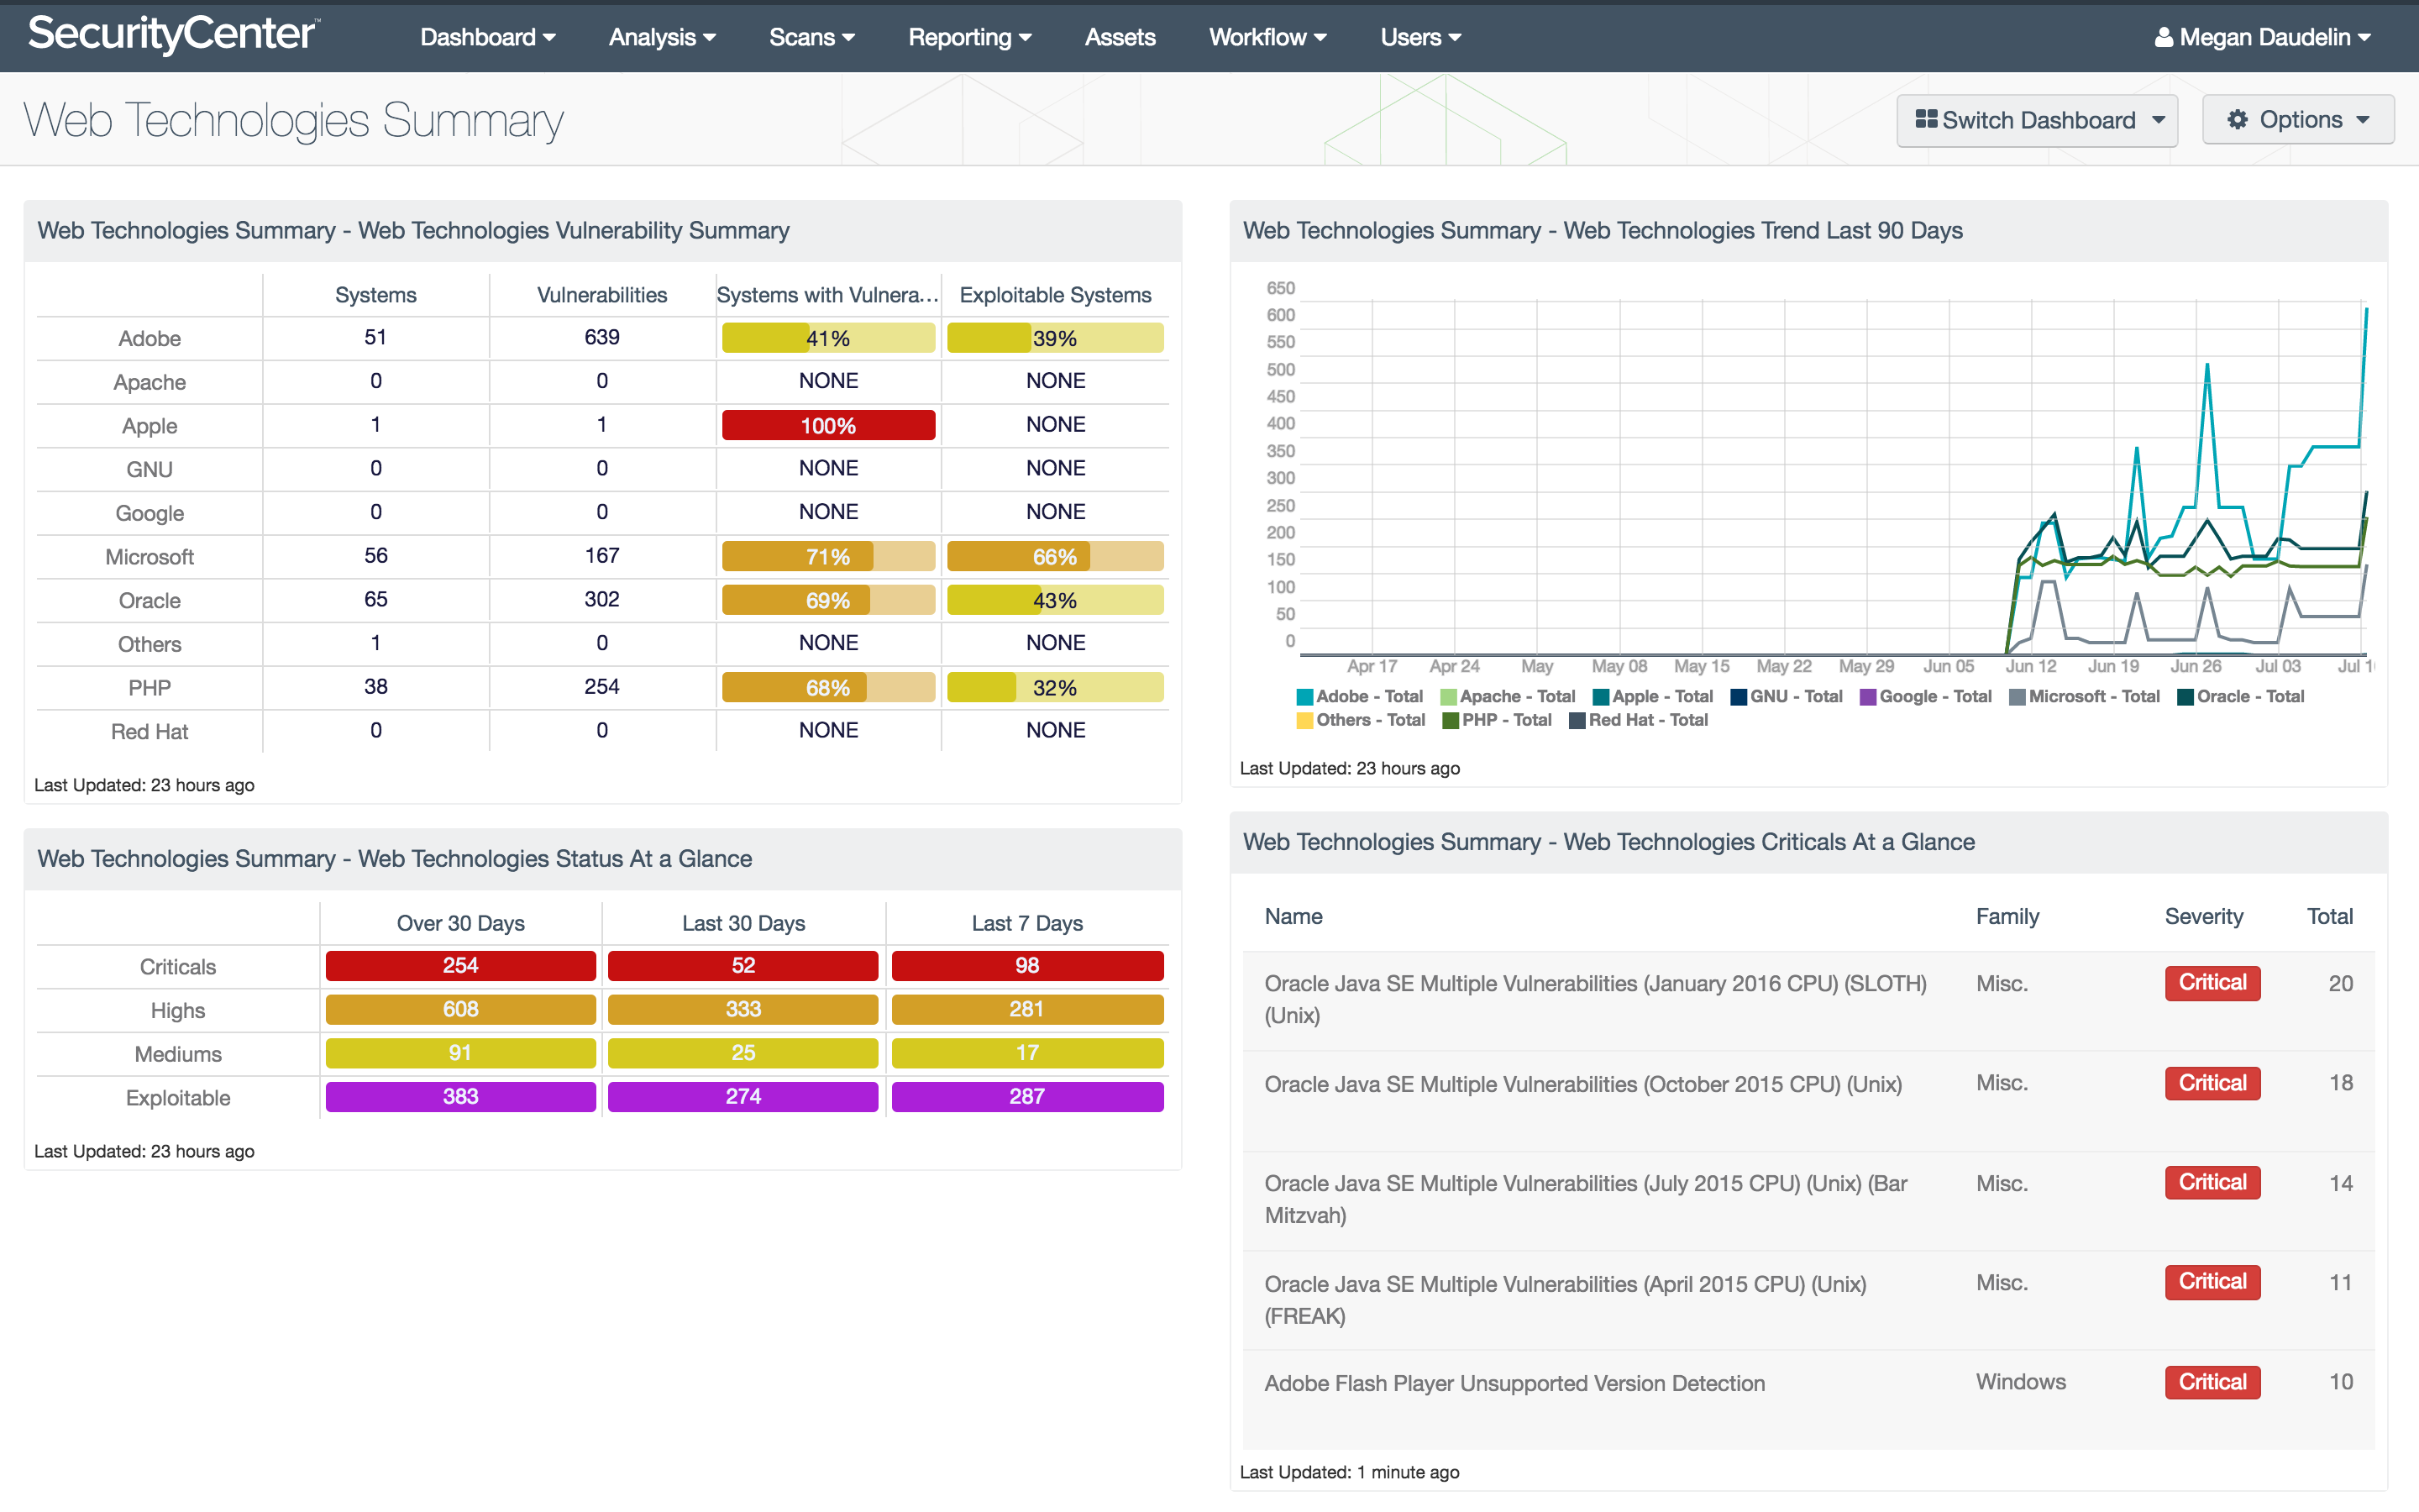Open the Options menu
This screenshot has height=1512, width=2419.
point(2302,118)
